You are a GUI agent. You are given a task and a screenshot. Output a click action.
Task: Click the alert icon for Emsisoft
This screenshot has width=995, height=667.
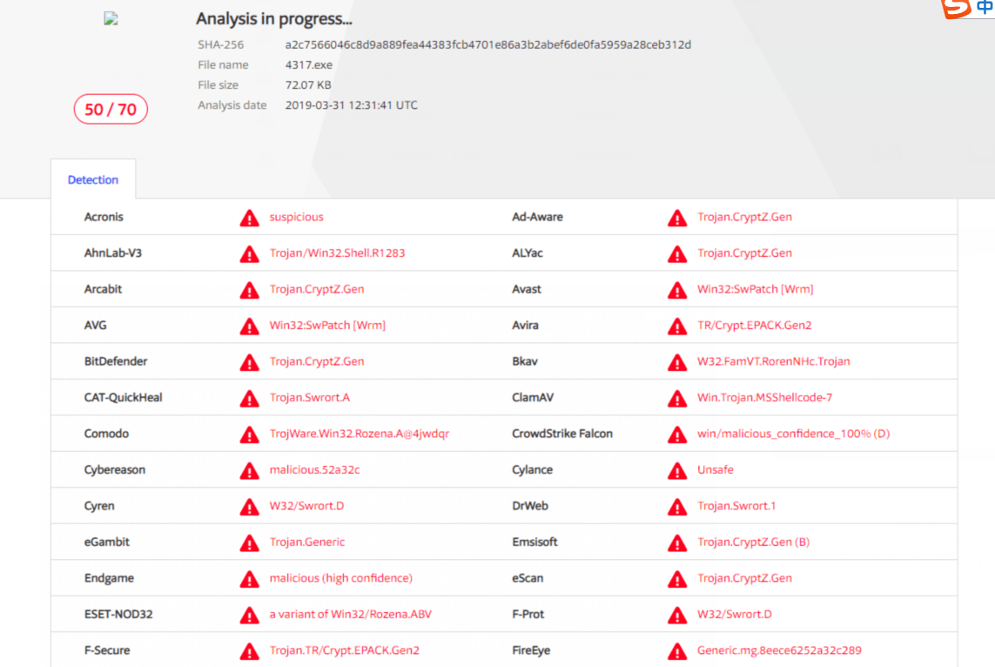(x=677, y=543)
